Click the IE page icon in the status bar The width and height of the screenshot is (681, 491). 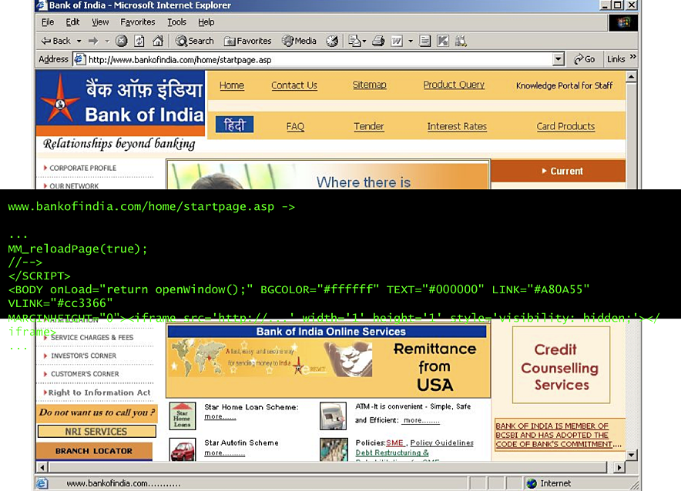[42, 483]
